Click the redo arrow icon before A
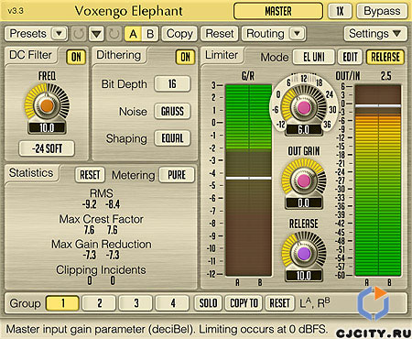The image size is (412, 339). 114,34
